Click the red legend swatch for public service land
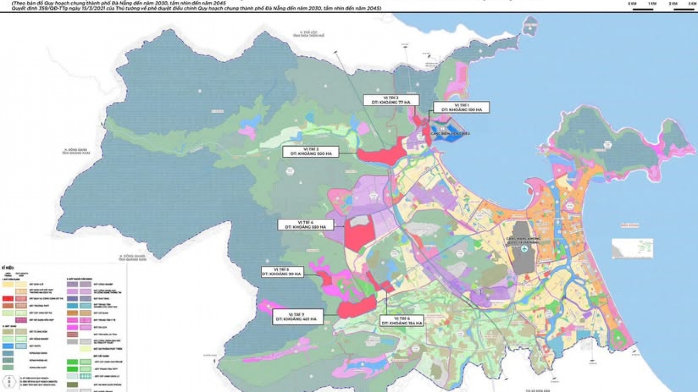This screenshot has height=392, width=698. click(x=8, y=299)
